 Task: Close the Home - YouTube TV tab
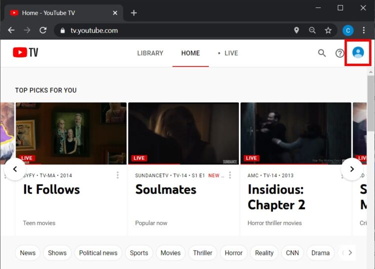115,13
